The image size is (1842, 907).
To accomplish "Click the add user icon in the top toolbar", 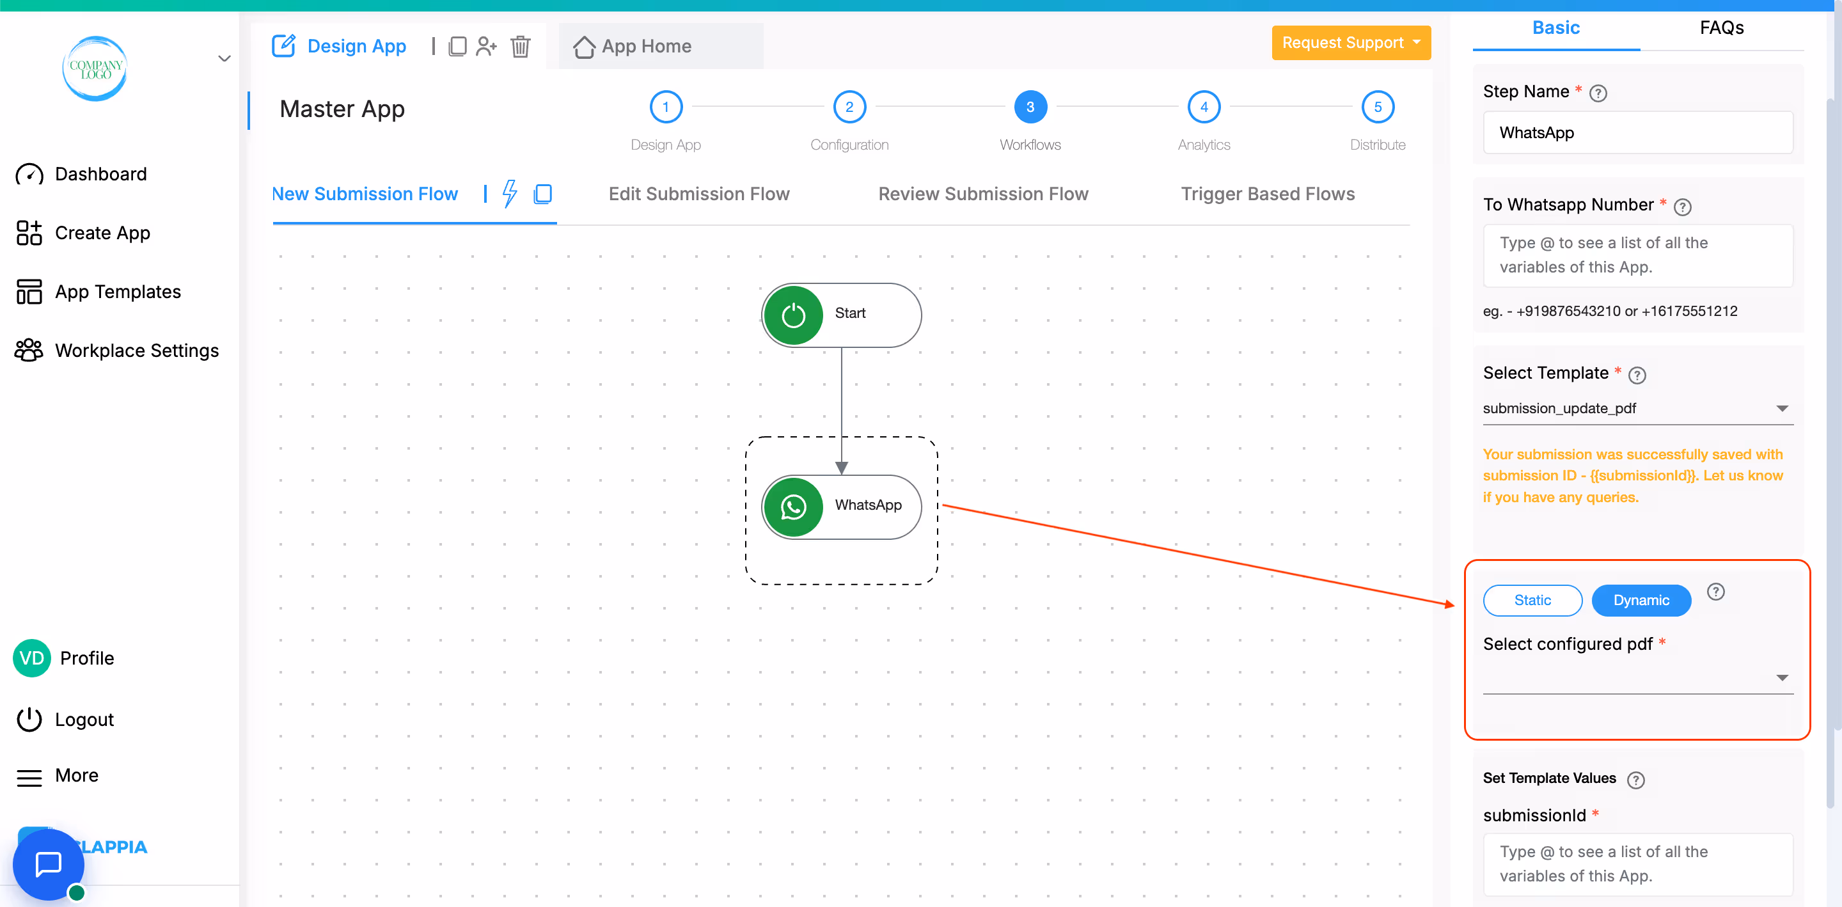I will [487, 46].
